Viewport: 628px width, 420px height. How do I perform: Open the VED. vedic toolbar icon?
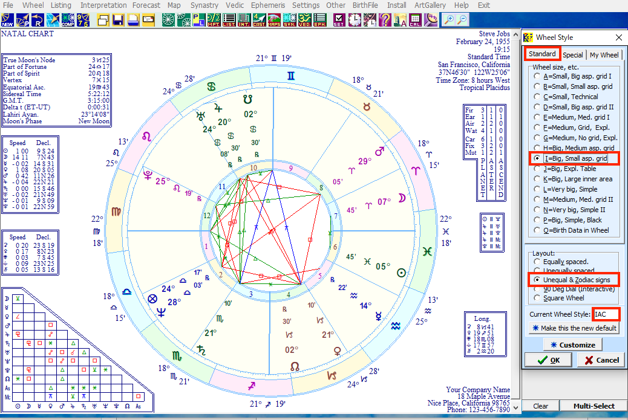pos(305,20)
